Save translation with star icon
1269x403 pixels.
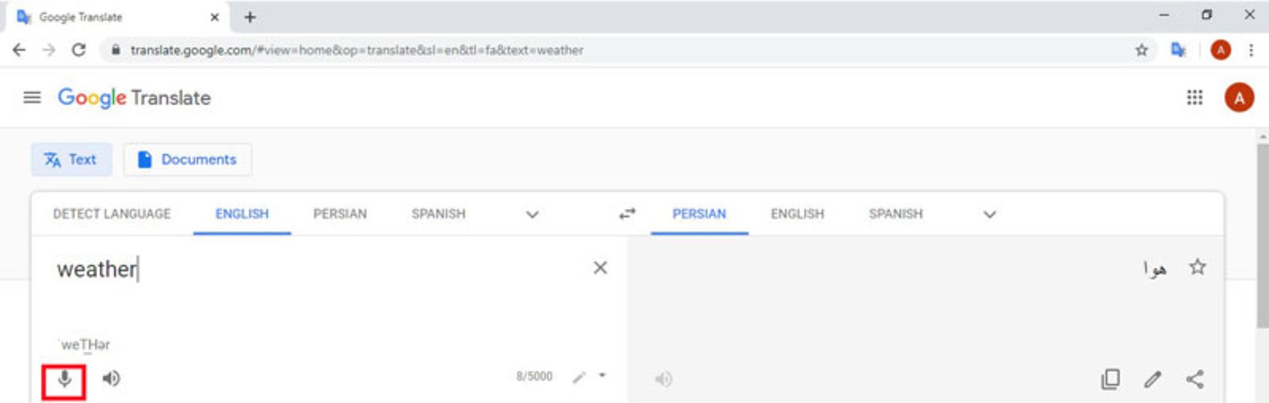coord(1197,267)
